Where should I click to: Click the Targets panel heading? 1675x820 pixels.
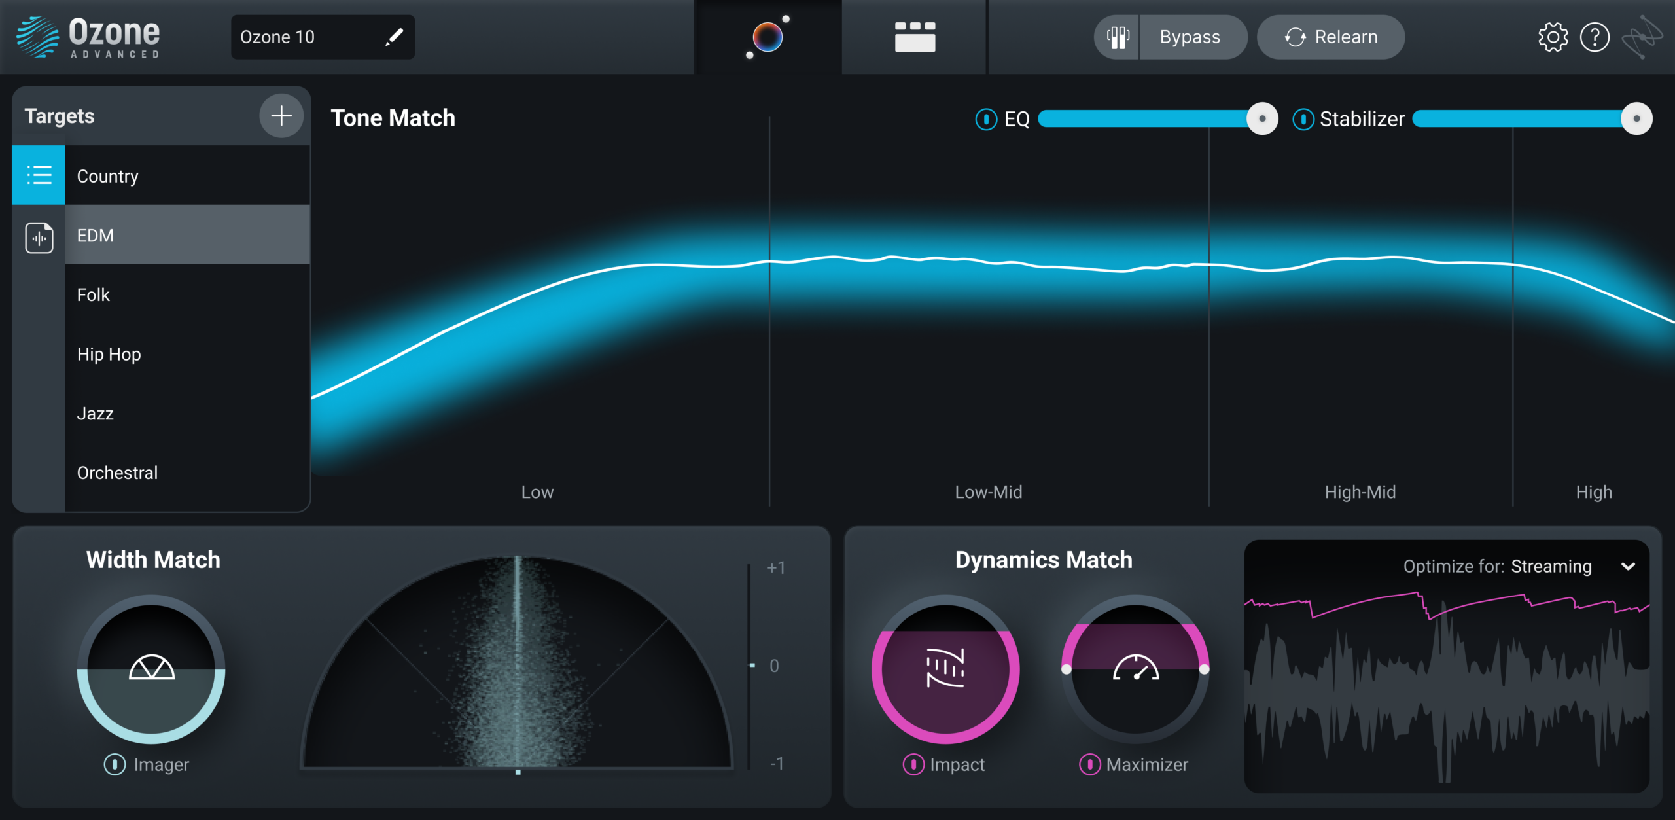(x=60, y=116)
